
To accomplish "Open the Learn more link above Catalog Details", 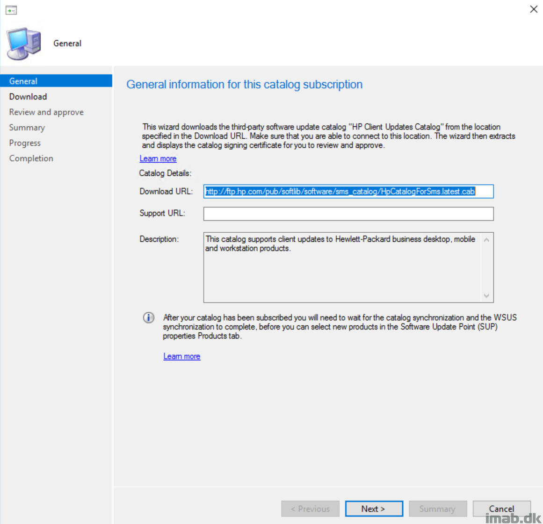I will tap(158, 158).
